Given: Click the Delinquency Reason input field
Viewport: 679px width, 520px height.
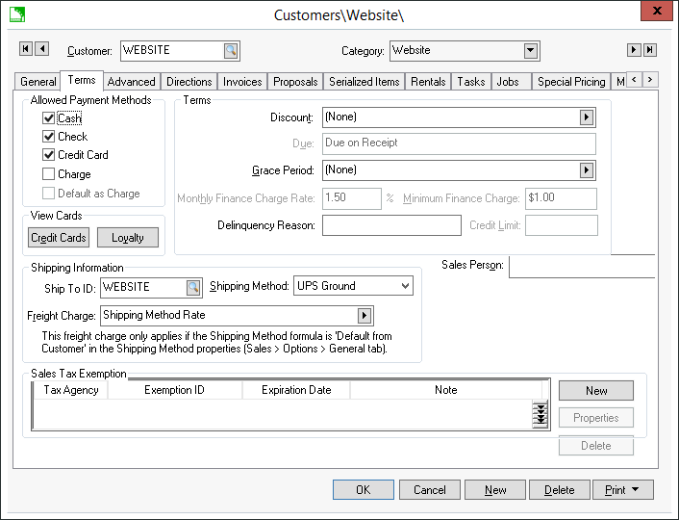Looking at the screenshot, I should (x=391, y=225).
